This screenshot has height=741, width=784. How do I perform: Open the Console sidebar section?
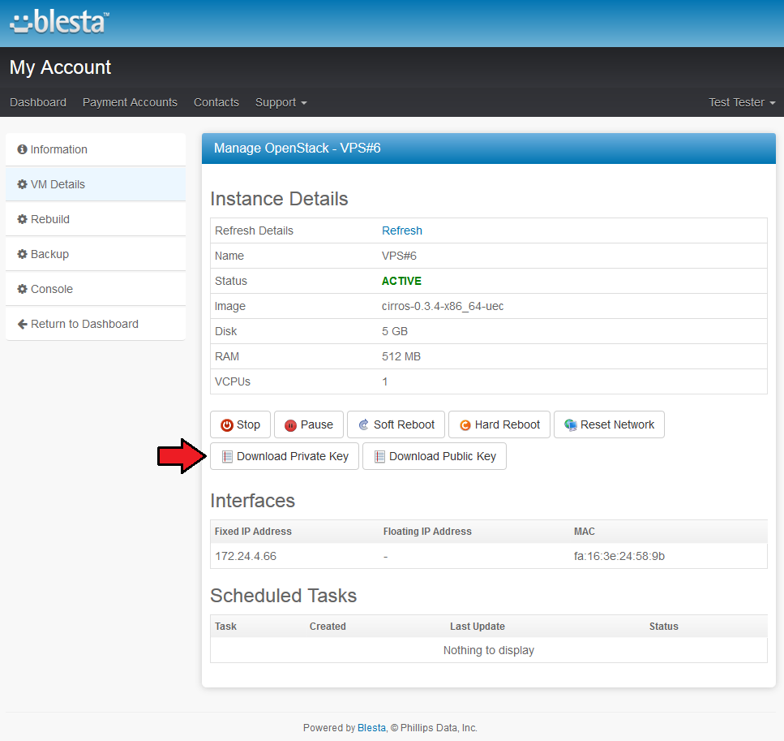click(x=51, y=289)
